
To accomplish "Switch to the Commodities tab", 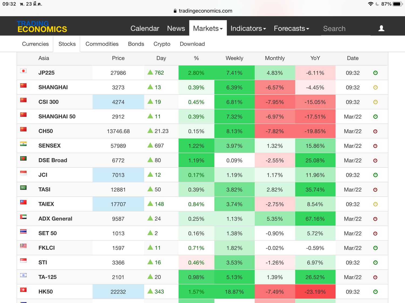I will (x=102, y=44).
